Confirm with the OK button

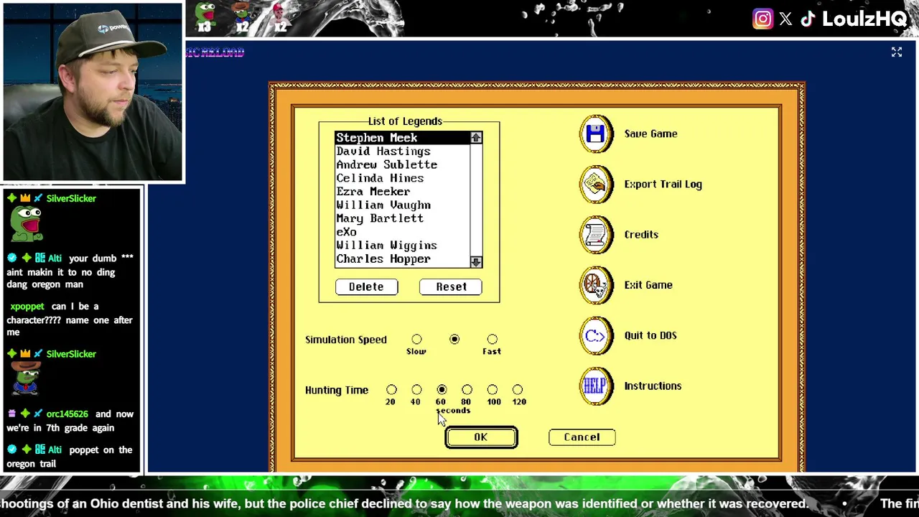(x=481, y=437)
